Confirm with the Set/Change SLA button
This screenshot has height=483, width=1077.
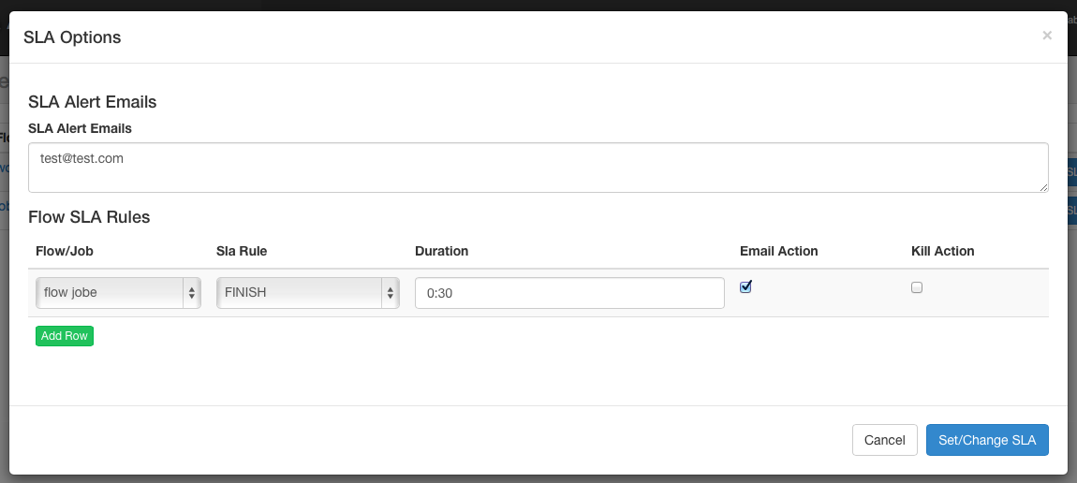click(x=987, y=440)
